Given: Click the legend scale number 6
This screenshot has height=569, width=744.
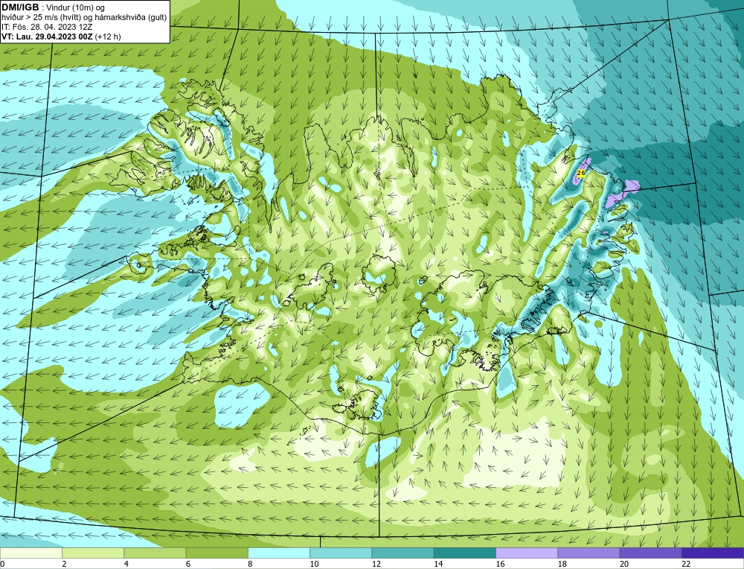Looking at the screenshot, I should point(188,564).
